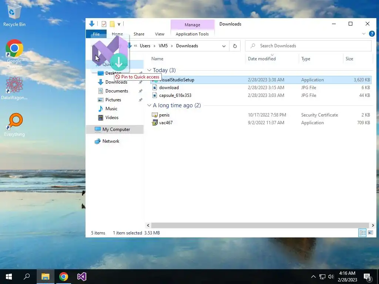Show hidden system tray icons

[x=313, y=277]
